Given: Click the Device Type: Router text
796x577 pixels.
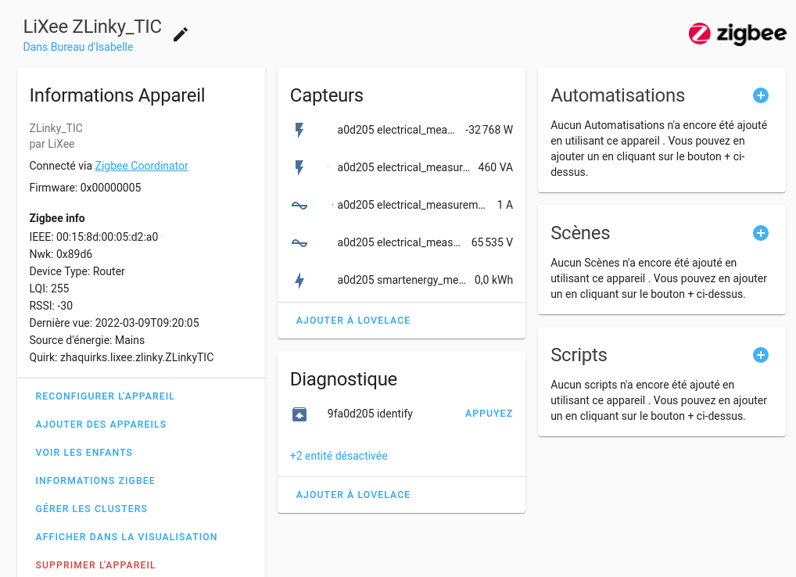Looking at the screenshot, I should point(77,271).
